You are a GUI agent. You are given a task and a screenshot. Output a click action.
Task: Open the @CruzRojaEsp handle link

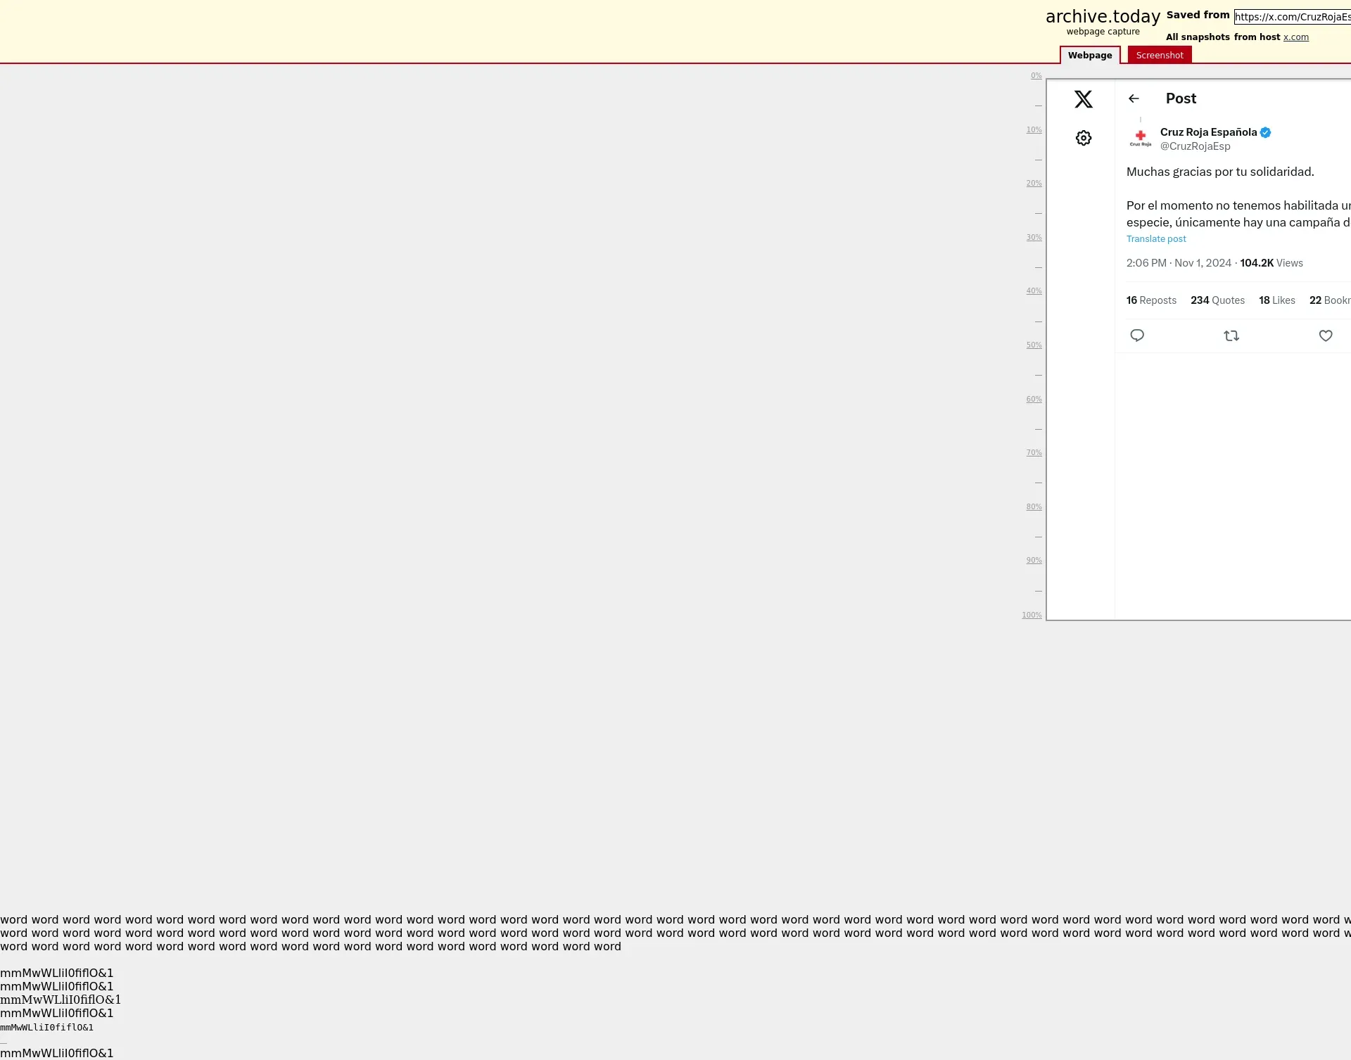1195,146
